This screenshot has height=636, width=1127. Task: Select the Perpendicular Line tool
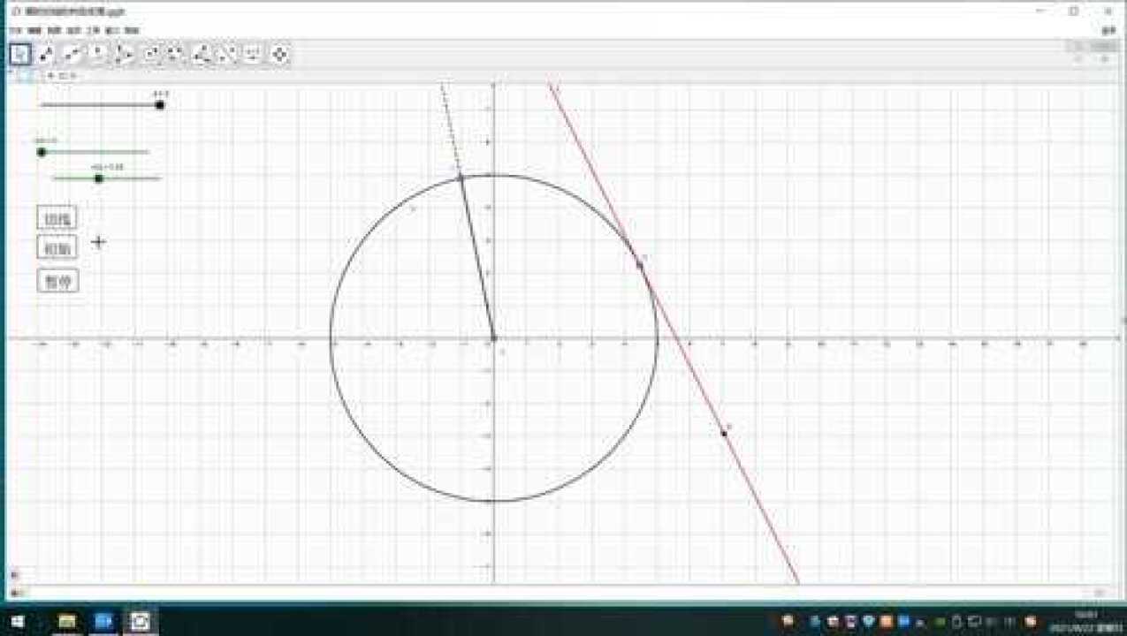[x=98, y=55]
